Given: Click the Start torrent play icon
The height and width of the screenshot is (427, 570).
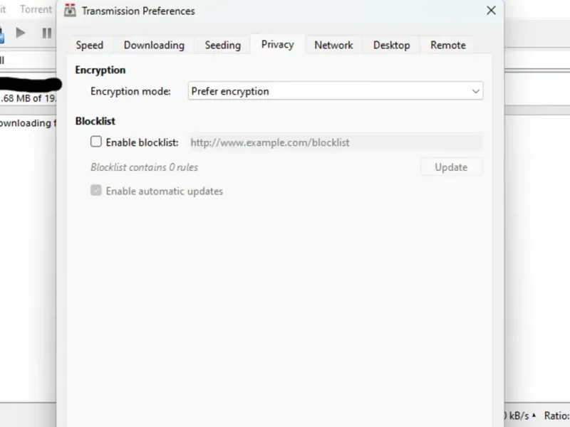Looking at the screenshot, I should (21, 33).
